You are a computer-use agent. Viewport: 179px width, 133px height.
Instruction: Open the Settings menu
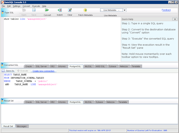[16, 6]
